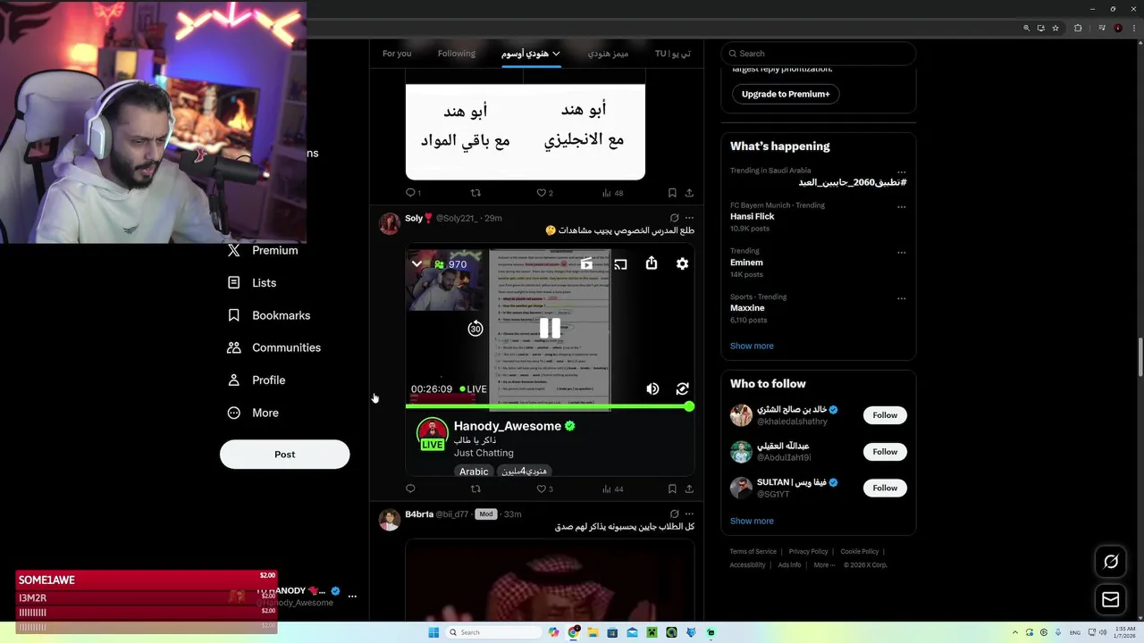Open Bookmarks in the sidebar

(269, 315)
